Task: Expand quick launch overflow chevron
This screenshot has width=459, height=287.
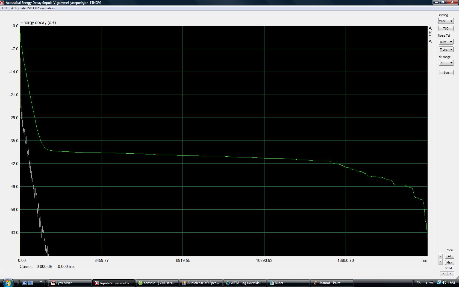Action: click(x=41, y=282)
